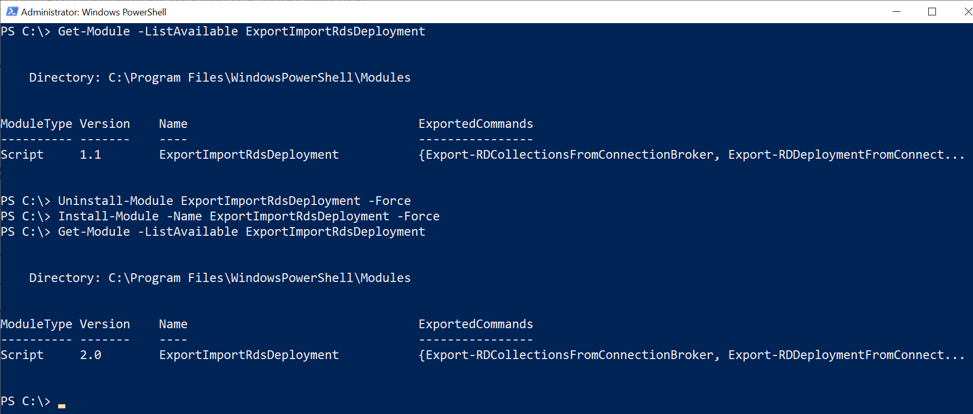Click ExportImportRdsDeployment name in second table

pos(249,355)
